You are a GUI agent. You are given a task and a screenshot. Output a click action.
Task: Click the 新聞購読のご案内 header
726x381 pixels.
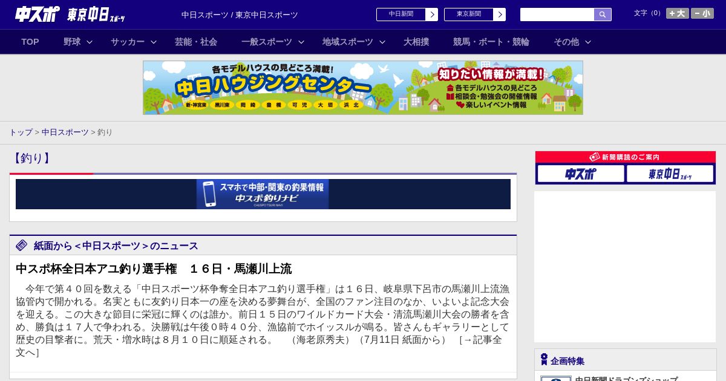click(626, 157)
